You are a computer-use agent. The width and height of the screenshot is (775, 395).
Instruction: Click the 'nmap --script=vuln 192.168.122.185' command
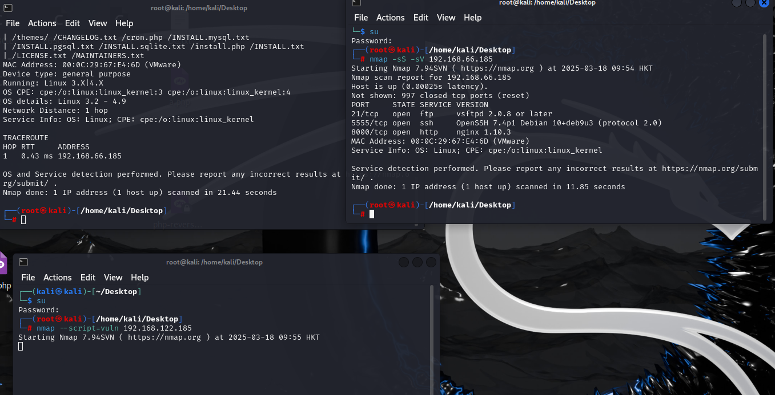[114, 328]
